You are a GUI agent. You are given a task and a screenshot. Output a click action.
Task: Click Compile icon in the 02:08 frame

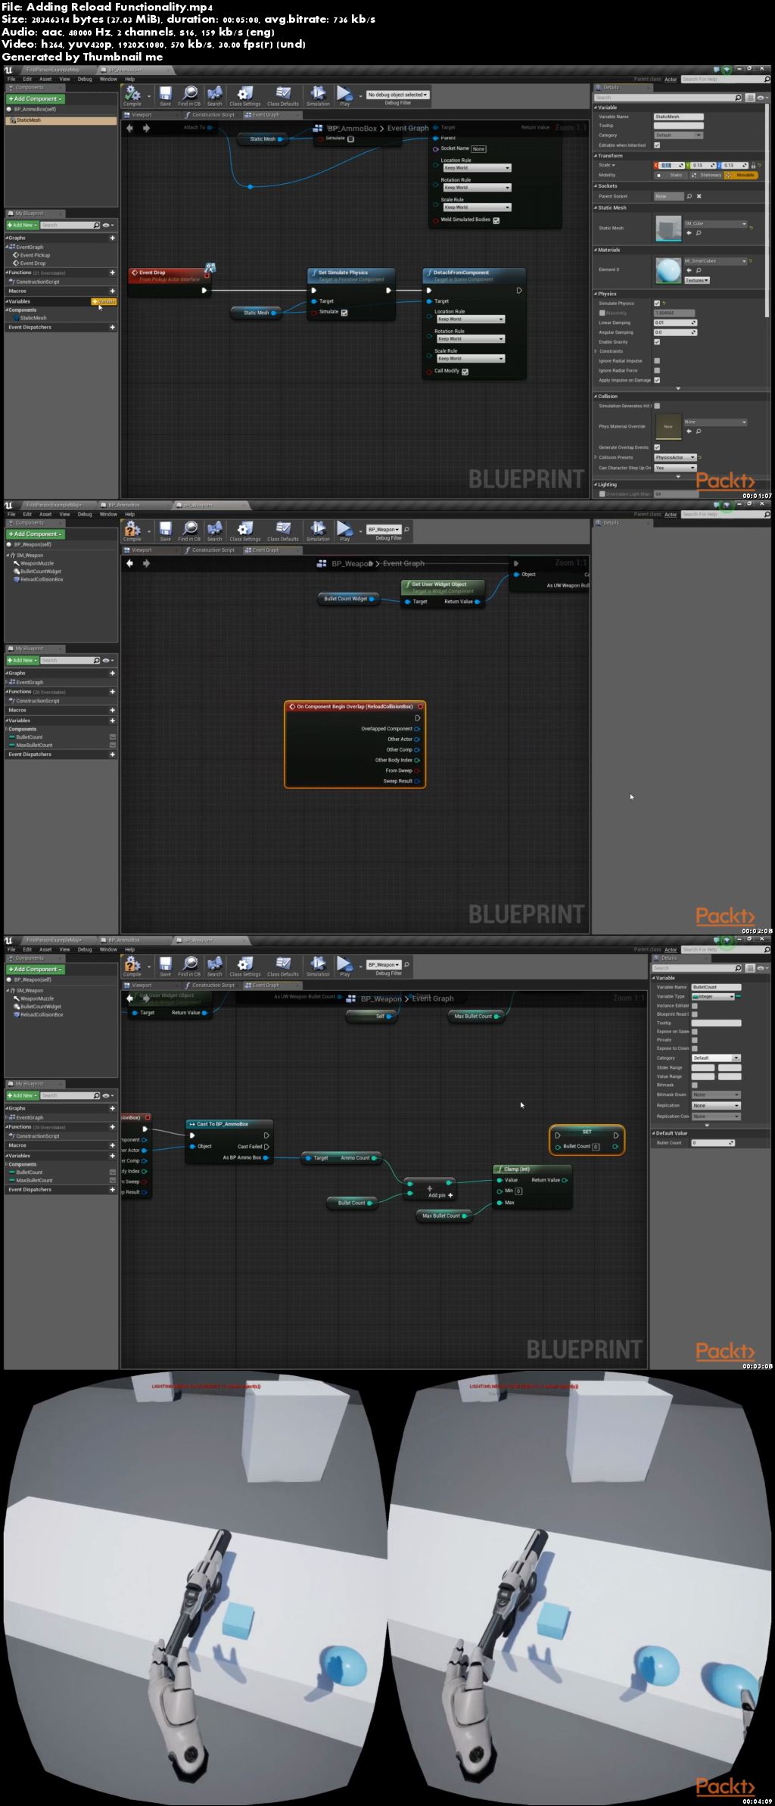coord(132,529)
